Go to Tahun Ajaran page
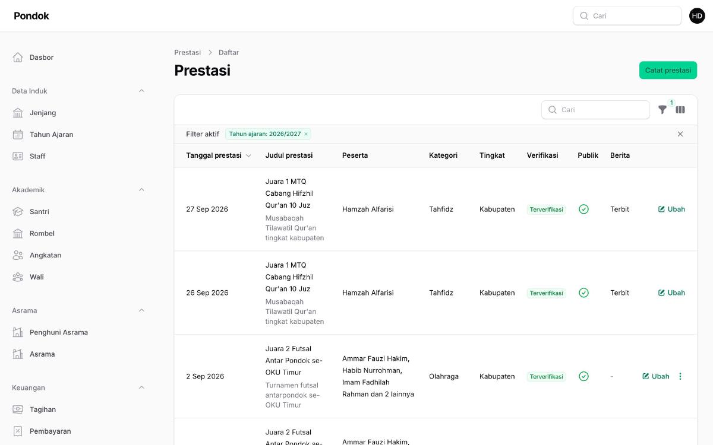The height and width of the screenshot is (445, 713). 78,135
